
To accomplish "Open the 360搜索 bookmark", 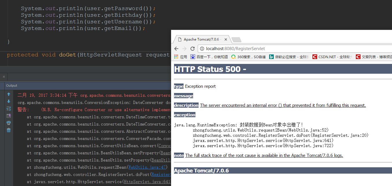I will (248, 57).
